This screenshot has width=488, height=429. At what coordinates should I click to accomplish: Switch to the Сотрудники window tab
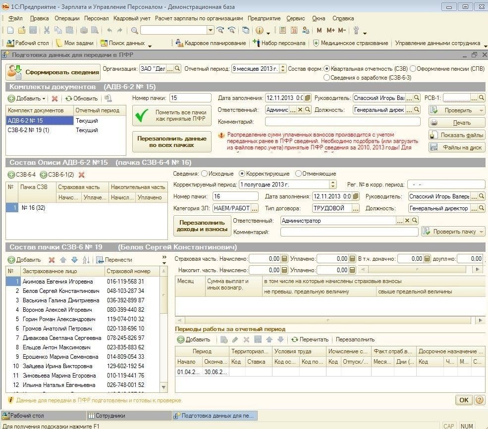pos(129,416)
